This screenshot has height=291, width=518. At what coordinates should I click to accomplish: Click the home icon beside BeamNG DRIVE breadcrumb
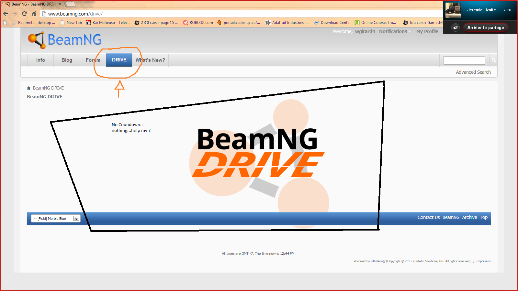click(x=29, y=88)
